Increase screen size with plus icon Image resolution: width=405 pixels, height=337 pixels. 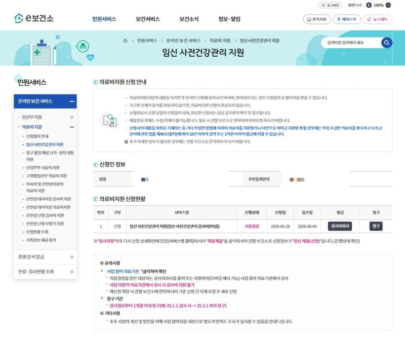pyautogui.click(x=369, y=5)
